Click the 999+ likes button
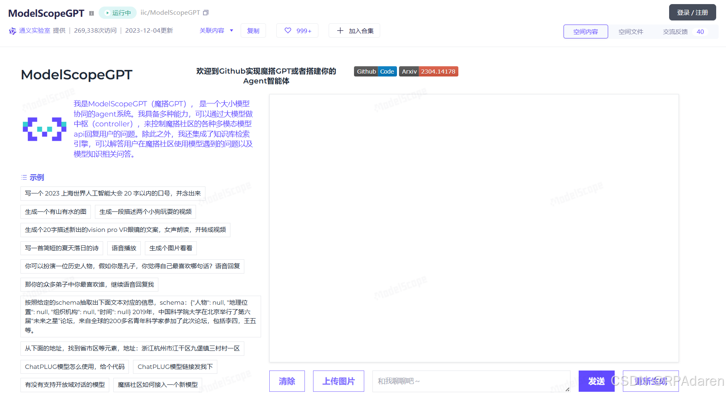The height and width of the screenshot is (393, 726). 298,31
